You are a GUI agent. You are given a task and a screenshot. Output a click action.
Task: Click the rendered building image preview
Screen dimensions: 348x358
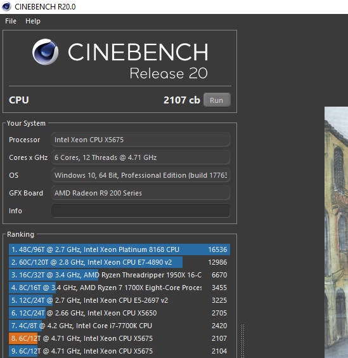click(336, 232)
